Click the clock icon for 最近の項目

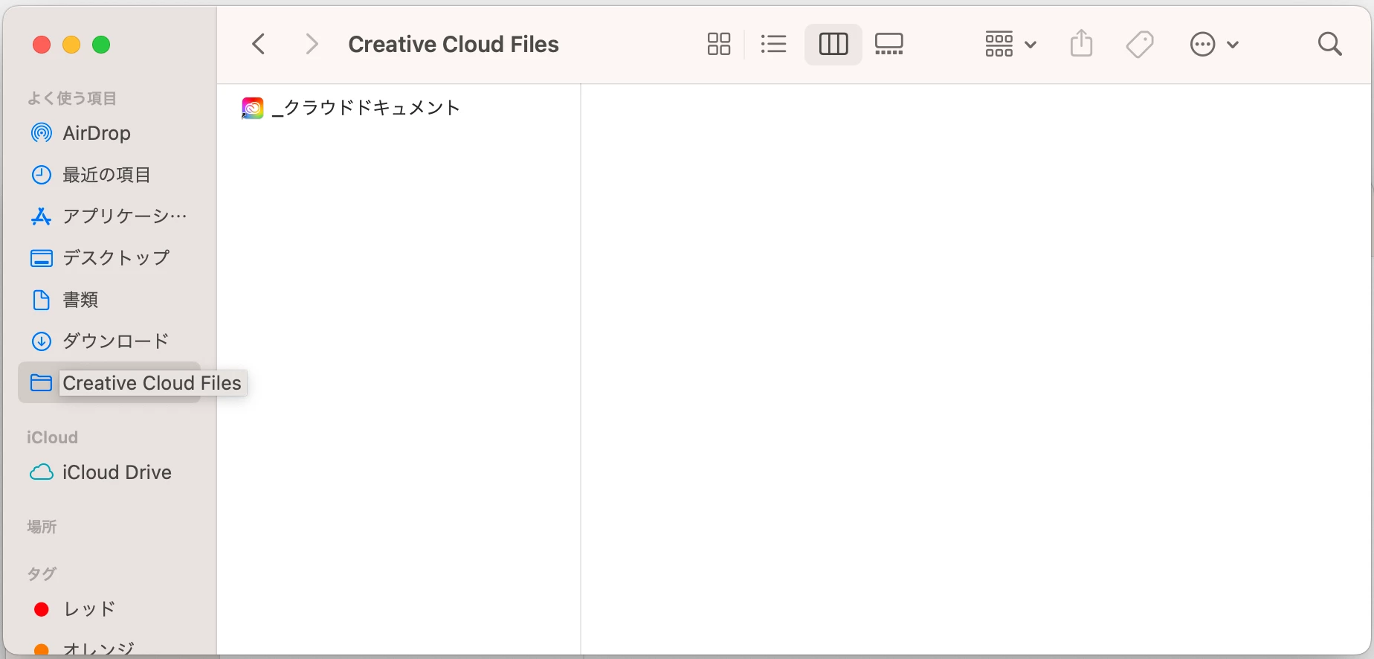tap(42, 175)
